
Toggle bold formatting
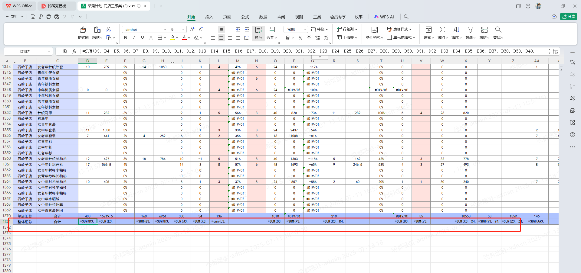click(x=126, y=38)
